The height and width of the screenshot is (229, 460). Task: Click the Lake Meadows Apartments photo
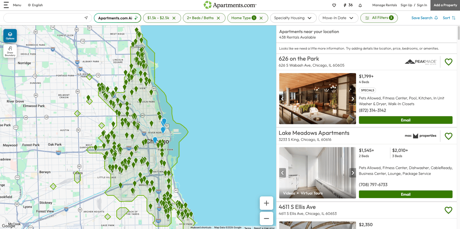click(318, 173)
